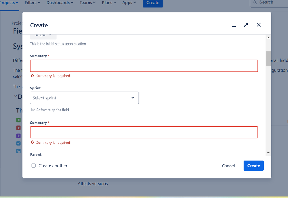
Task: Click the exit full-size arrows icon
Action: (x=246, y=25)
